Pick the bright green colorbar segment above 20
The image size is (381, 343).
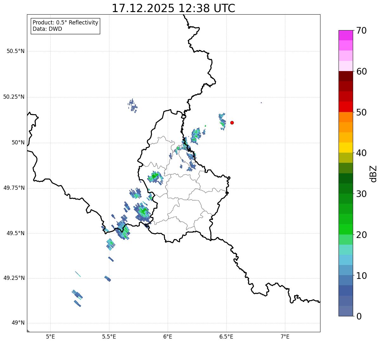346,229
